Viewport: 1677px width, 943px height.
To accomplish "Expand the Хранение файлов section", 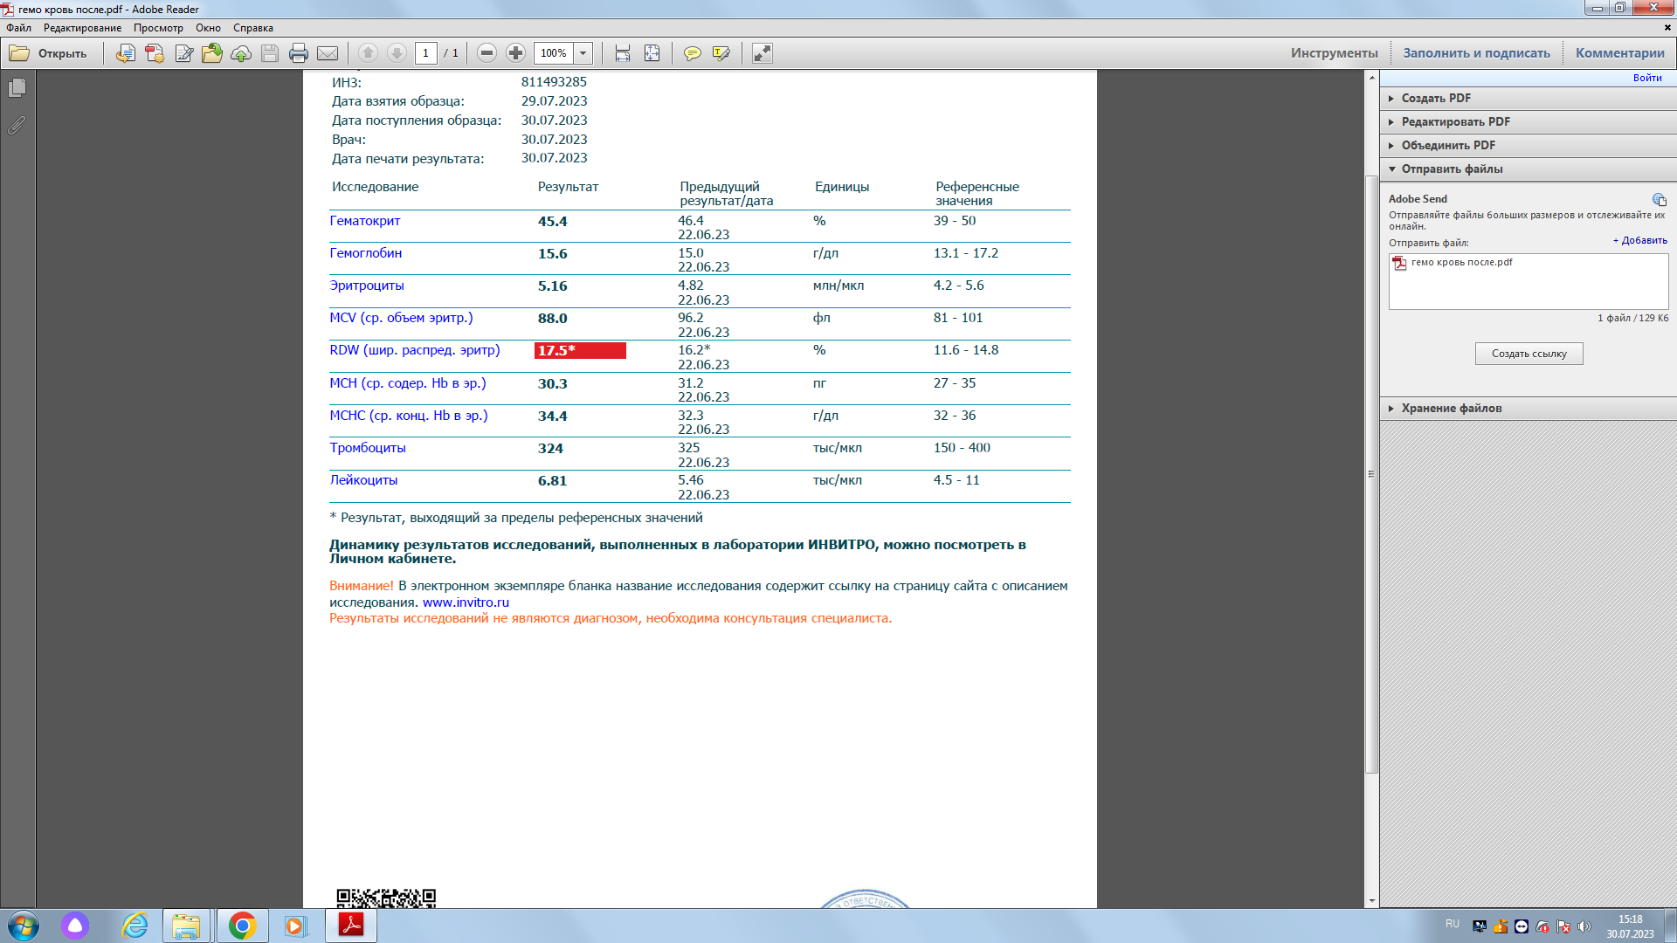I will [1528, 408].
